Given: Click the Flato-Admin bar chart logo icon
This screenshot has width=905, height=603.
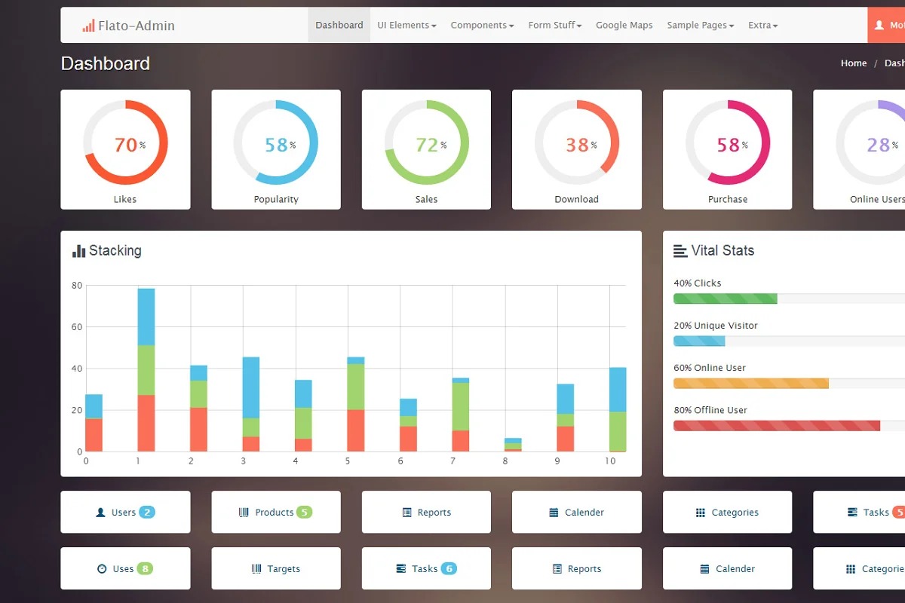Looking at the screenshot, I should tap(88, 26).
